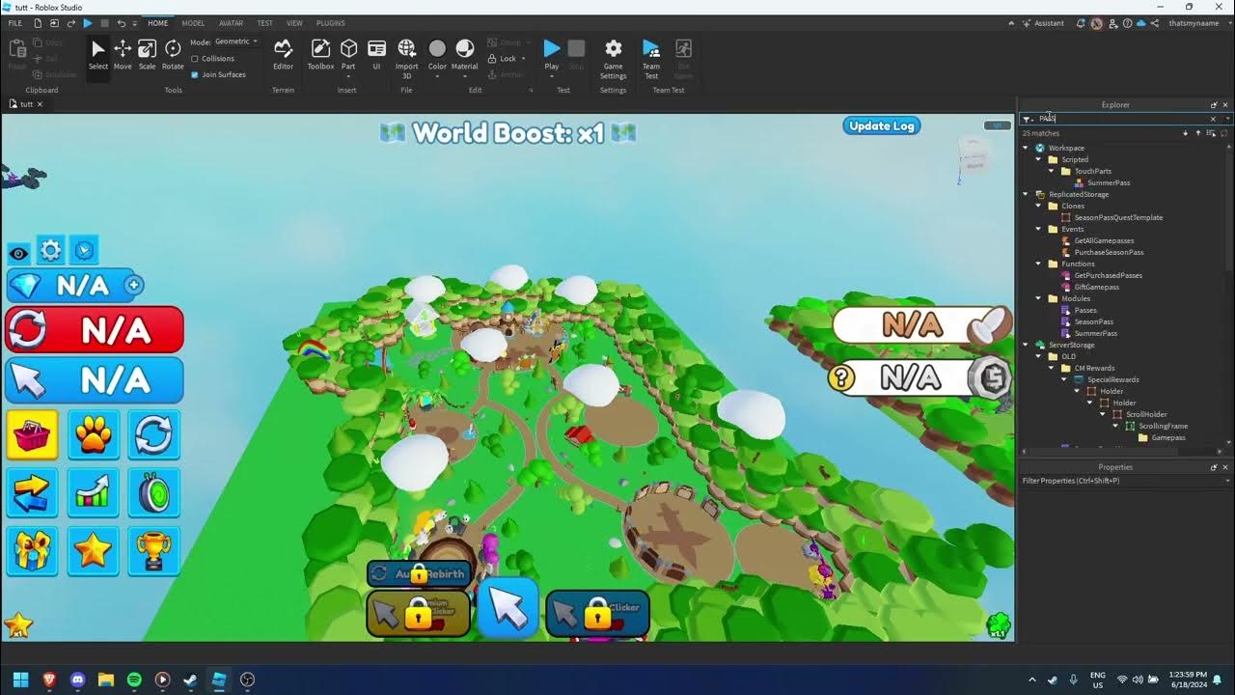Open the Update Log
1235x695 pixels.
[881, 125]
